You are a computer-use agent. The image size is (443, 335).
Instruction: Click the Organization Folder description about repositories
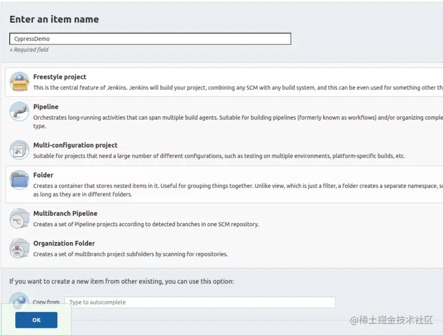click(x=130, y=254)
